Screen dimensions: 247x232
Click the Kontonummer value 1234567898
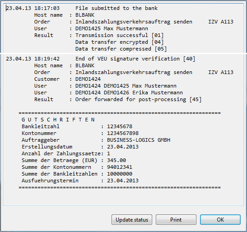pos(123,133)
